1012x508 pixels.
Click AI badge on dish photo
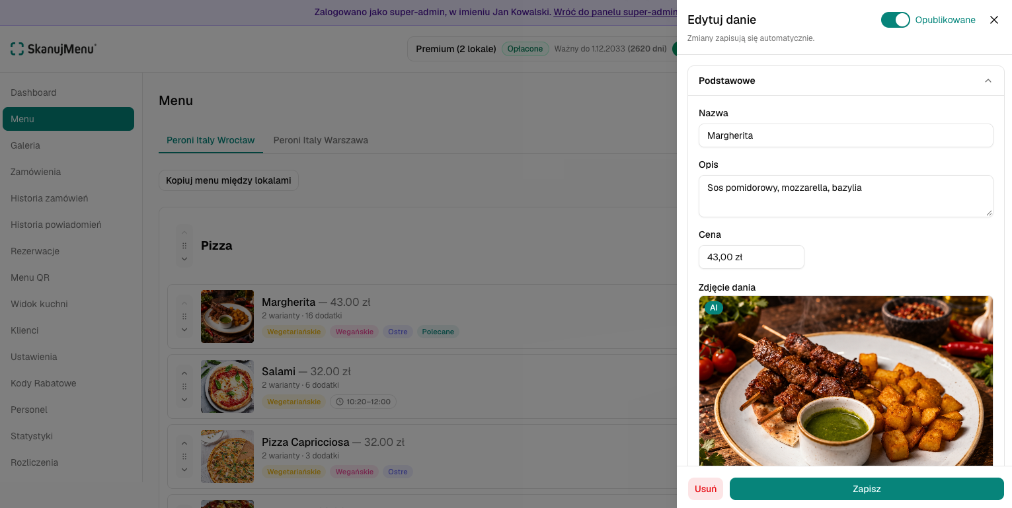click(713, 308)
